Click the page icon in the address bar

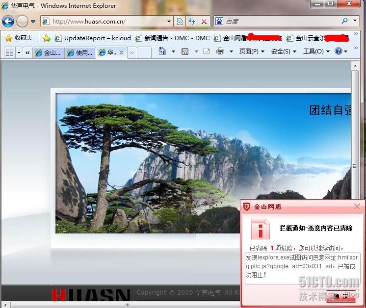46,22
